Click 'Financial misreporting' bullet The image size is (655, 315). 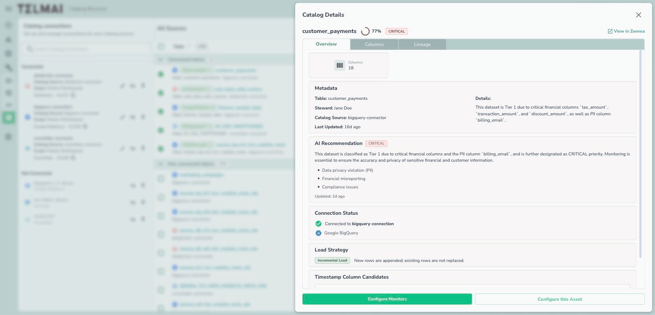pyautogui.click(x=343, y=179)
